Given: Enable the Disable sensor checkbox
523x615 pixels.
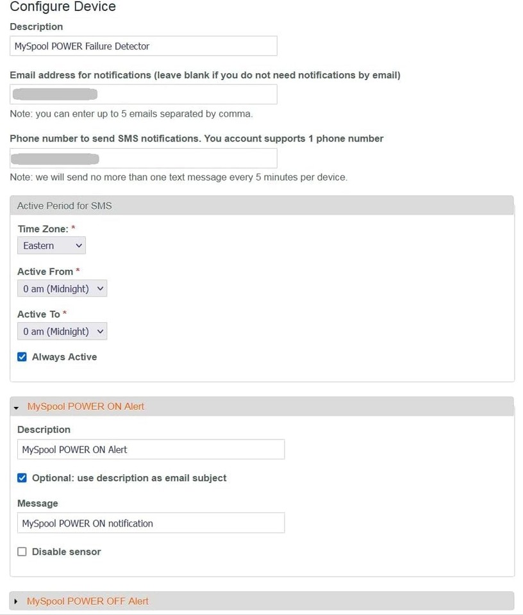Looking at the screenshot, I should (x=22, y=552).
